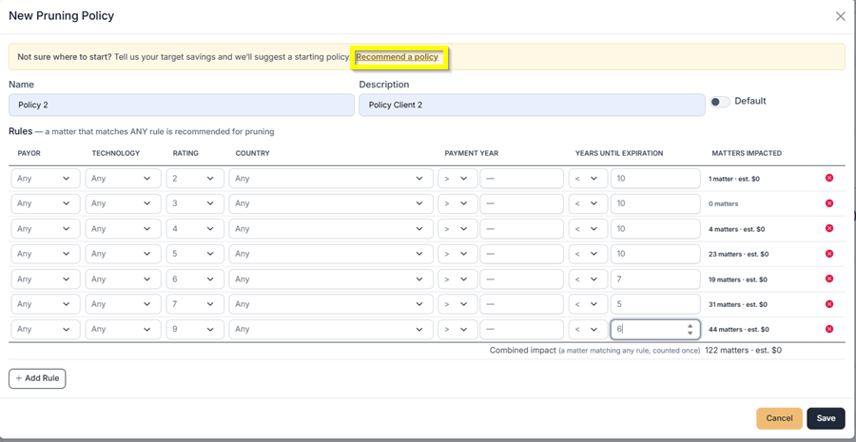The width and height of the screenshot is (856, 442).
Task: Open Country dropdown in Rating 4 row
Action: pyautogui.click(x=331, y=229)
